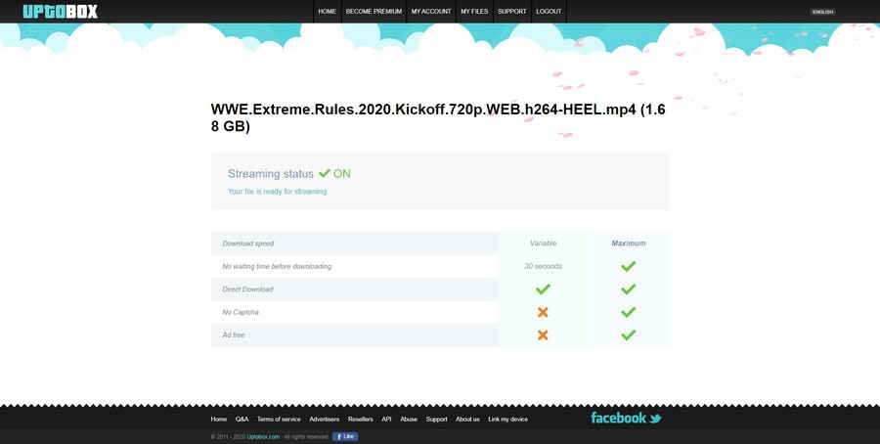Click LOGOUT in the top menu
The image size is (880, 444).
[549, 11]
